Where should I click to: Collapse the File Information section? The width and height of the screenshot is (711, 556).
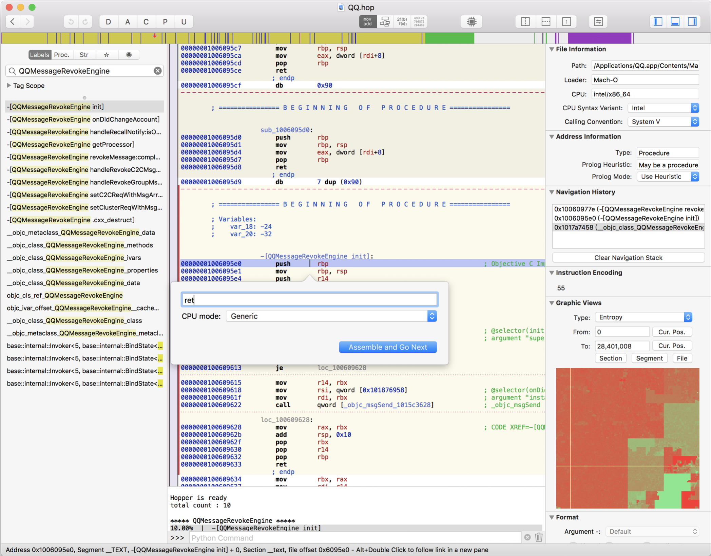552,49
